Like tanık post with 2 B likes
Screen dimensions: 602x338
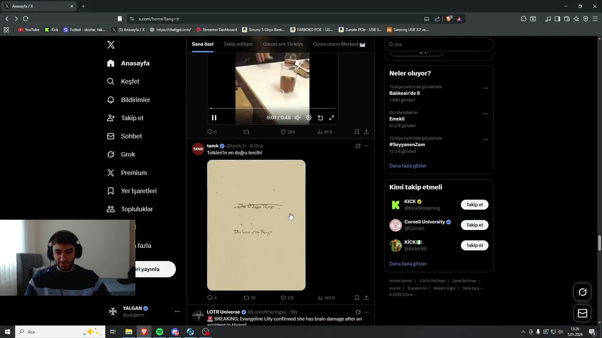tap(287, 298)
